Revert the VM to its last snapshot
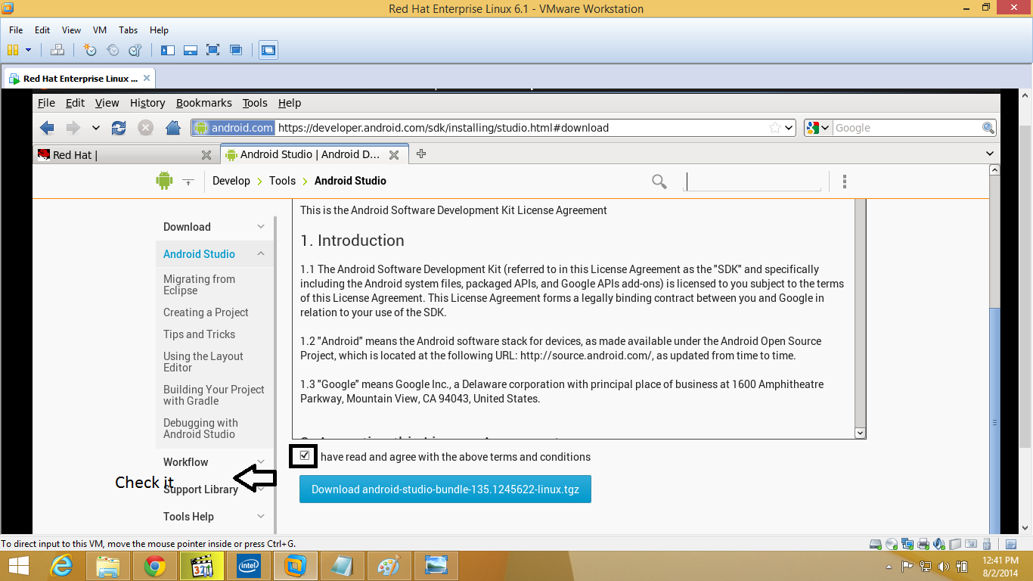Screen dimensions: 1033x581 tap(113, 50)
